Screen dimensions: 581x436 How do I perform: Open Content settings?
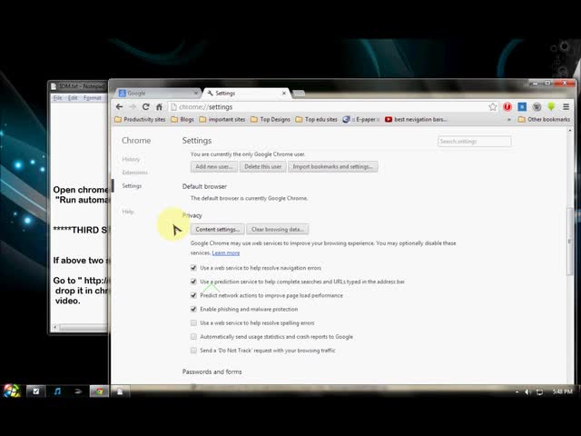[x=218, y=230]
